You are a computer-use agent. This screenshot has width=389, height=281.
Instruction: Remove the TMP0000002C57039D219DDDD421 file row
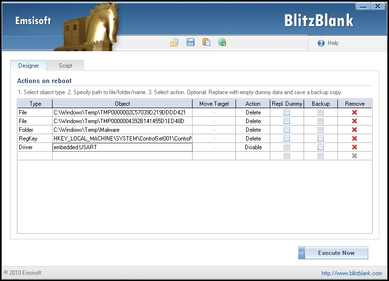coord(355,112)
